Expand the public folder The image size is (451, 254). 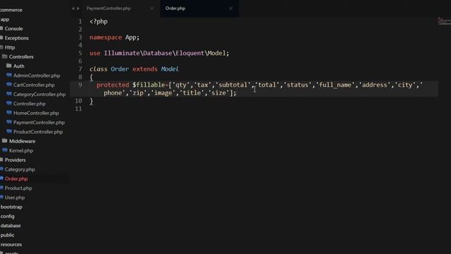7,235
